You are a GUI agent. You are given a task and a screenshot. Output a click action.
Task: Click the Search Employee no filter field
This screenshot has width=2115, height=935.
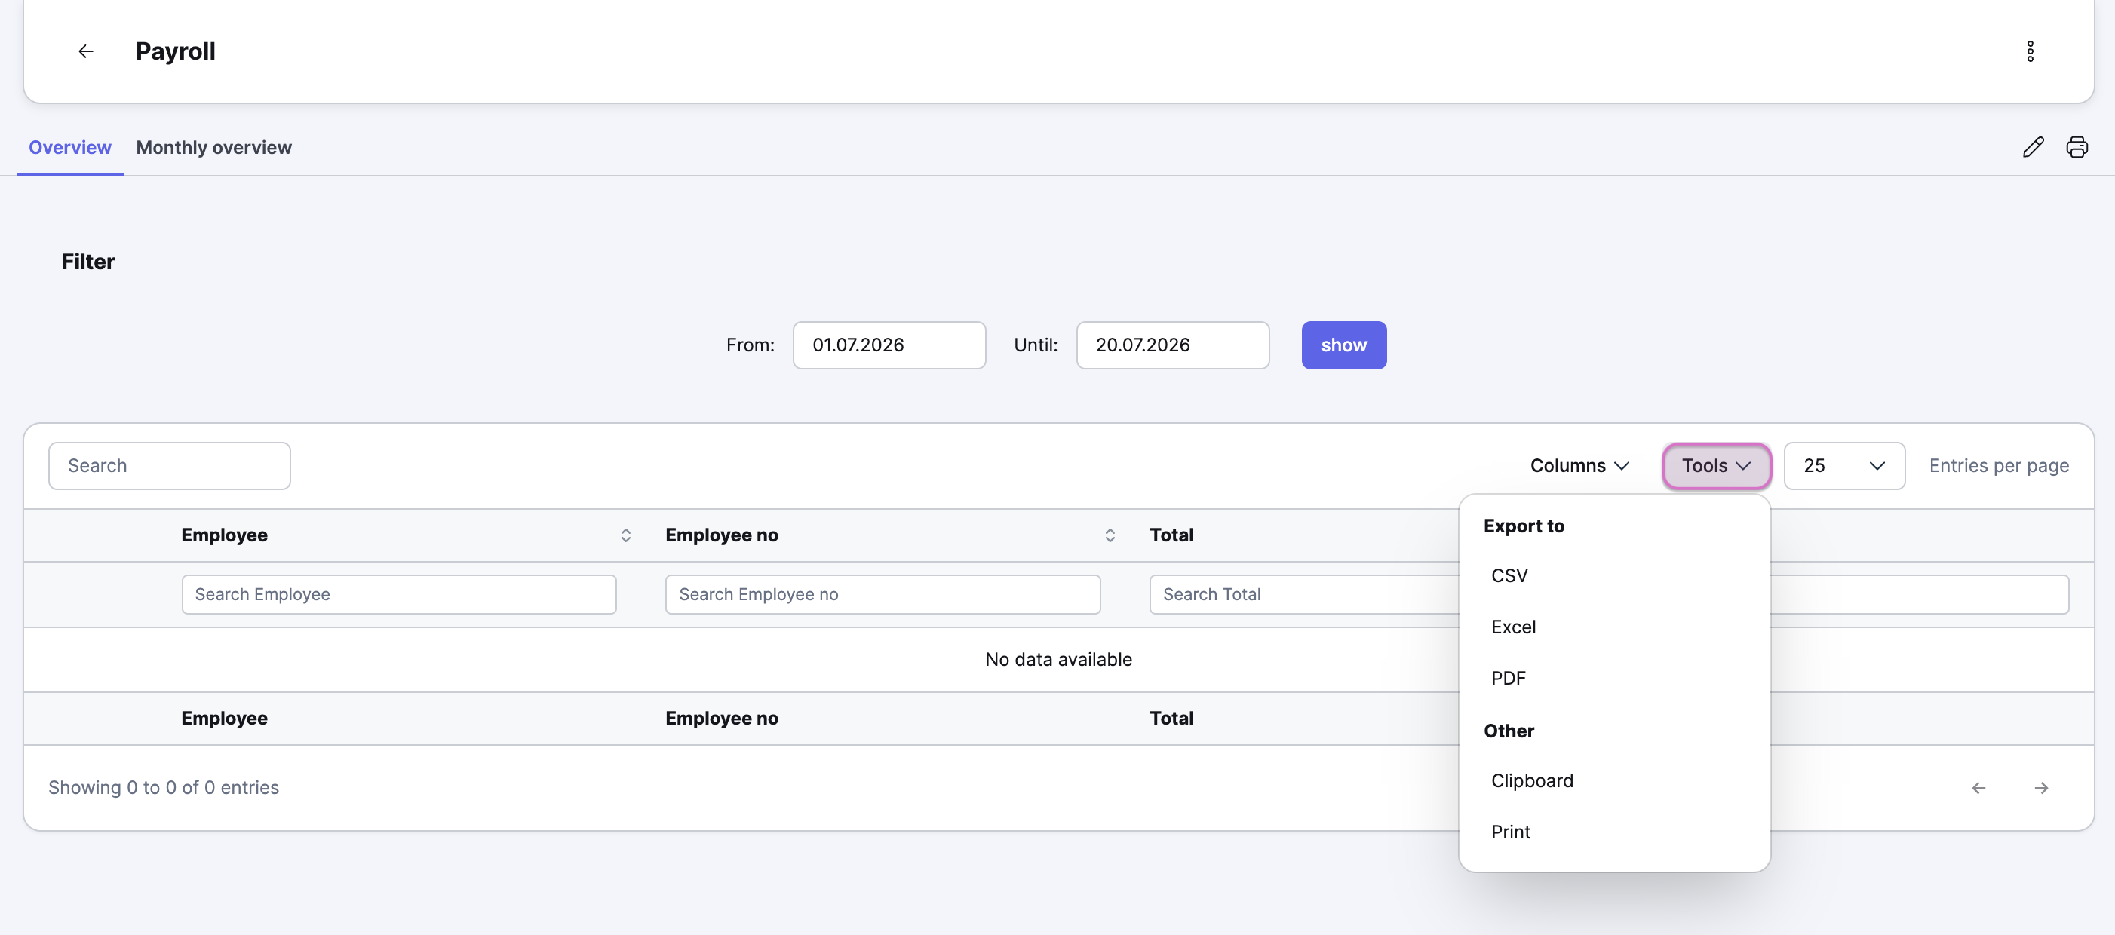click(883, 594)
